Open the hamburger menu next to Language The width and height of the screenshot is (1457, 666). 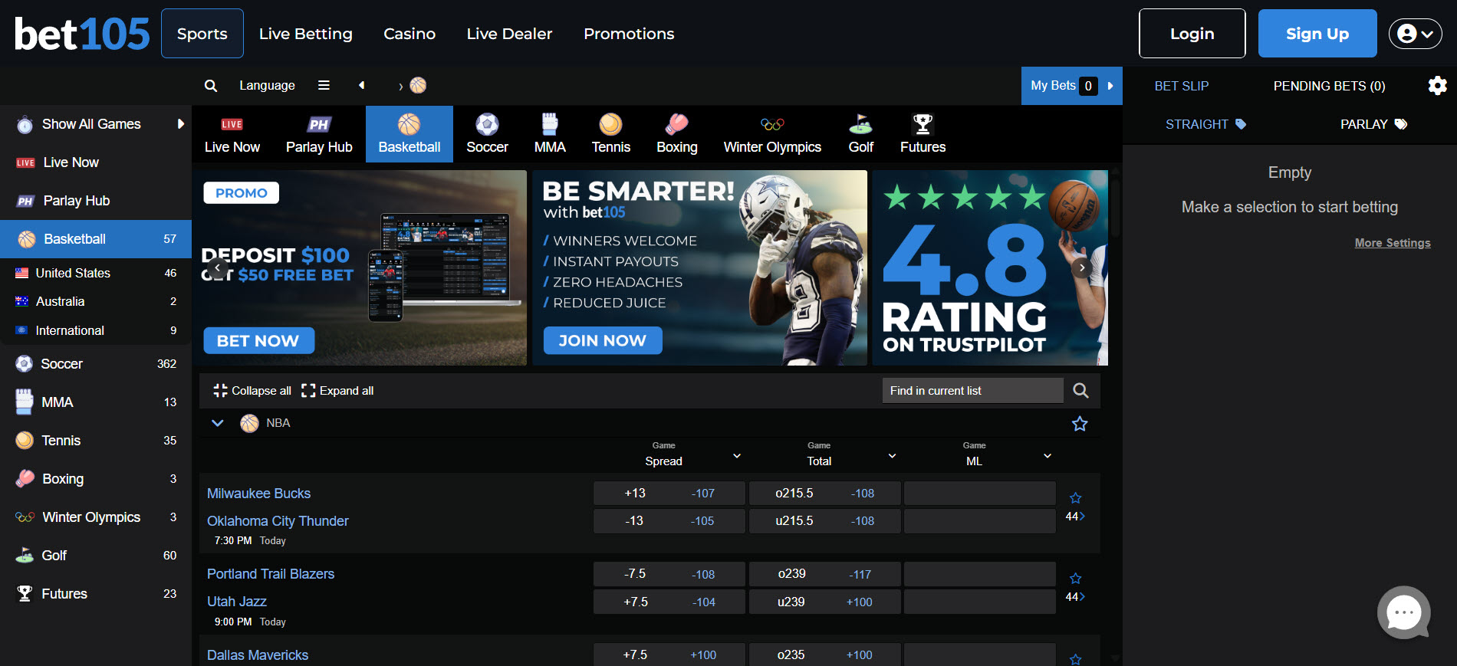click(324, 86)
